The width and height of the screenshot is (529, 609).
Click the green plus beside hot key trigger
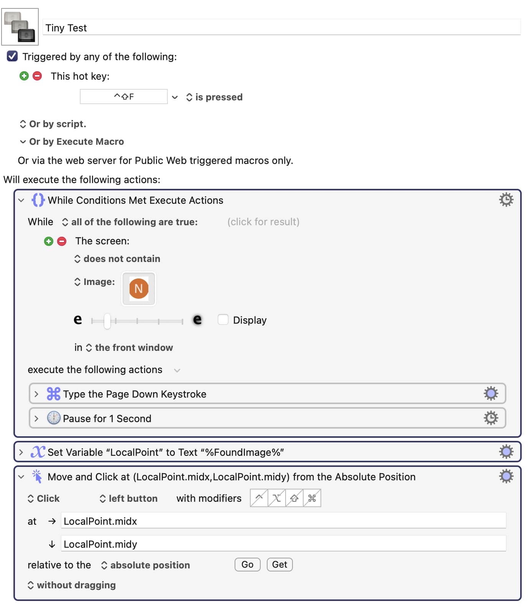click(x=24, y=76)
